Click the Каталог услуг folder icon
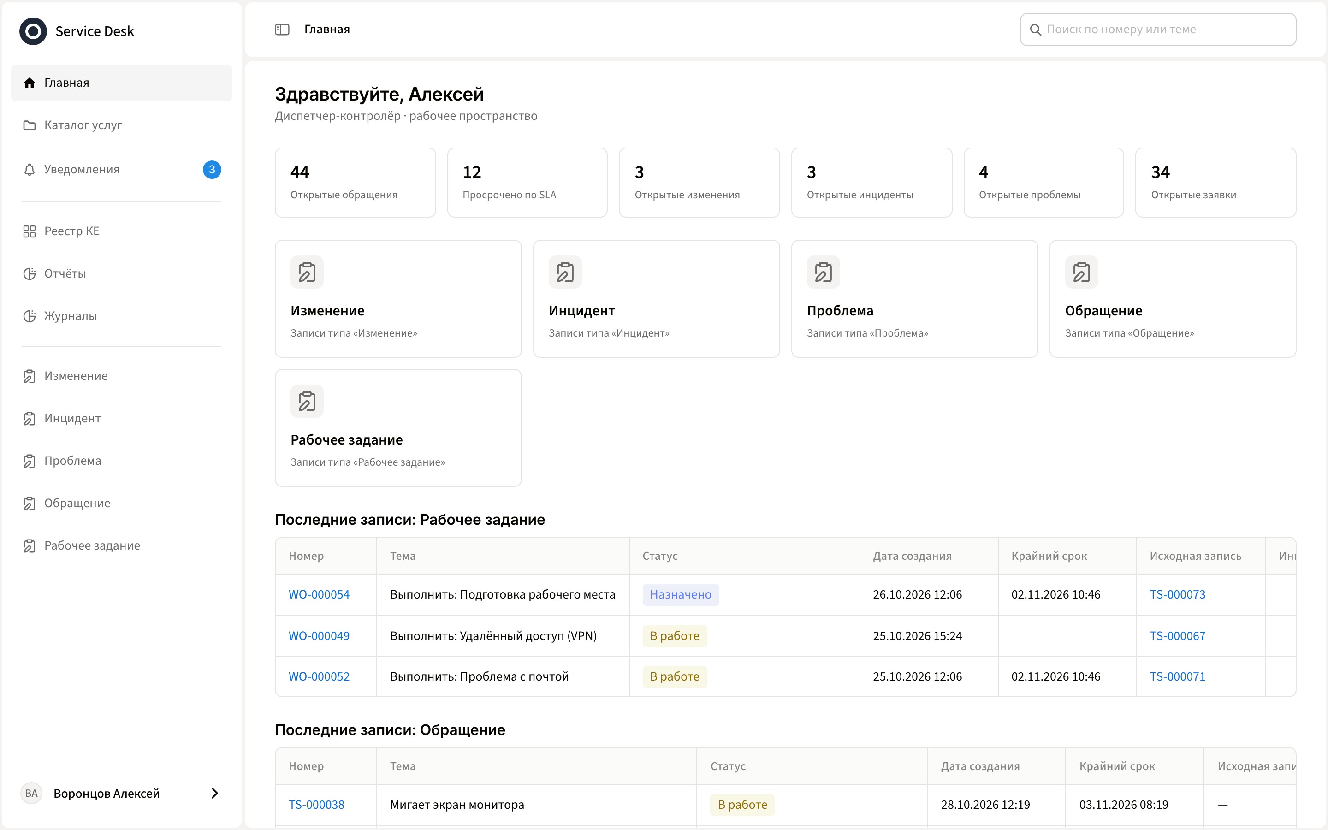 tap(29, 125)
